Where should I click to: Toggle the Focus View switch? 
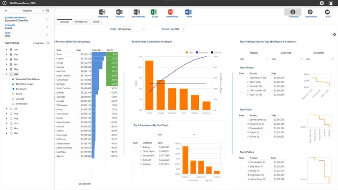pos(48,43)
